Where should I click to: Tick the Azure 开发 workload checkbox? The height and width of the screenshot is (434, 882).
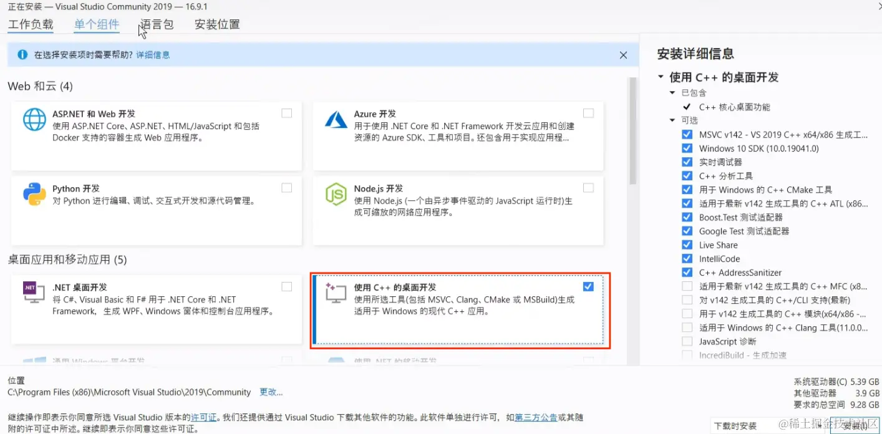[x=588, y=113]
